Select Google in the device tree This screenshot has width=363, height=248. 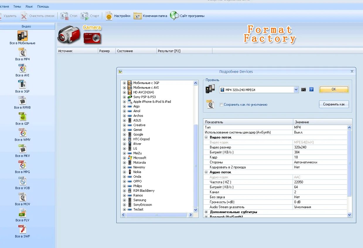click(138, 134)
